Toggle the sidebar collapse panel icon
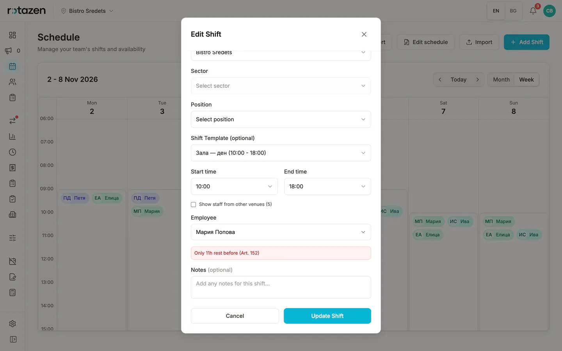562x351 pixels. point(12,339)
